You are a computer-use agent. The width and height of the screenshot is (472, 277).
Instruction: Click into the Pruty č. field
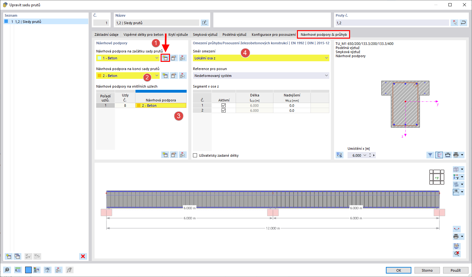coord(392,23)
